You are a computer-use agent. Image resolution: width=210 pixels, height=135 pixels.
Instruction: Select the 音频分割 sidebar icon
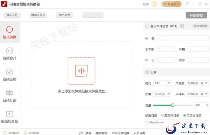tap(9, 93)
